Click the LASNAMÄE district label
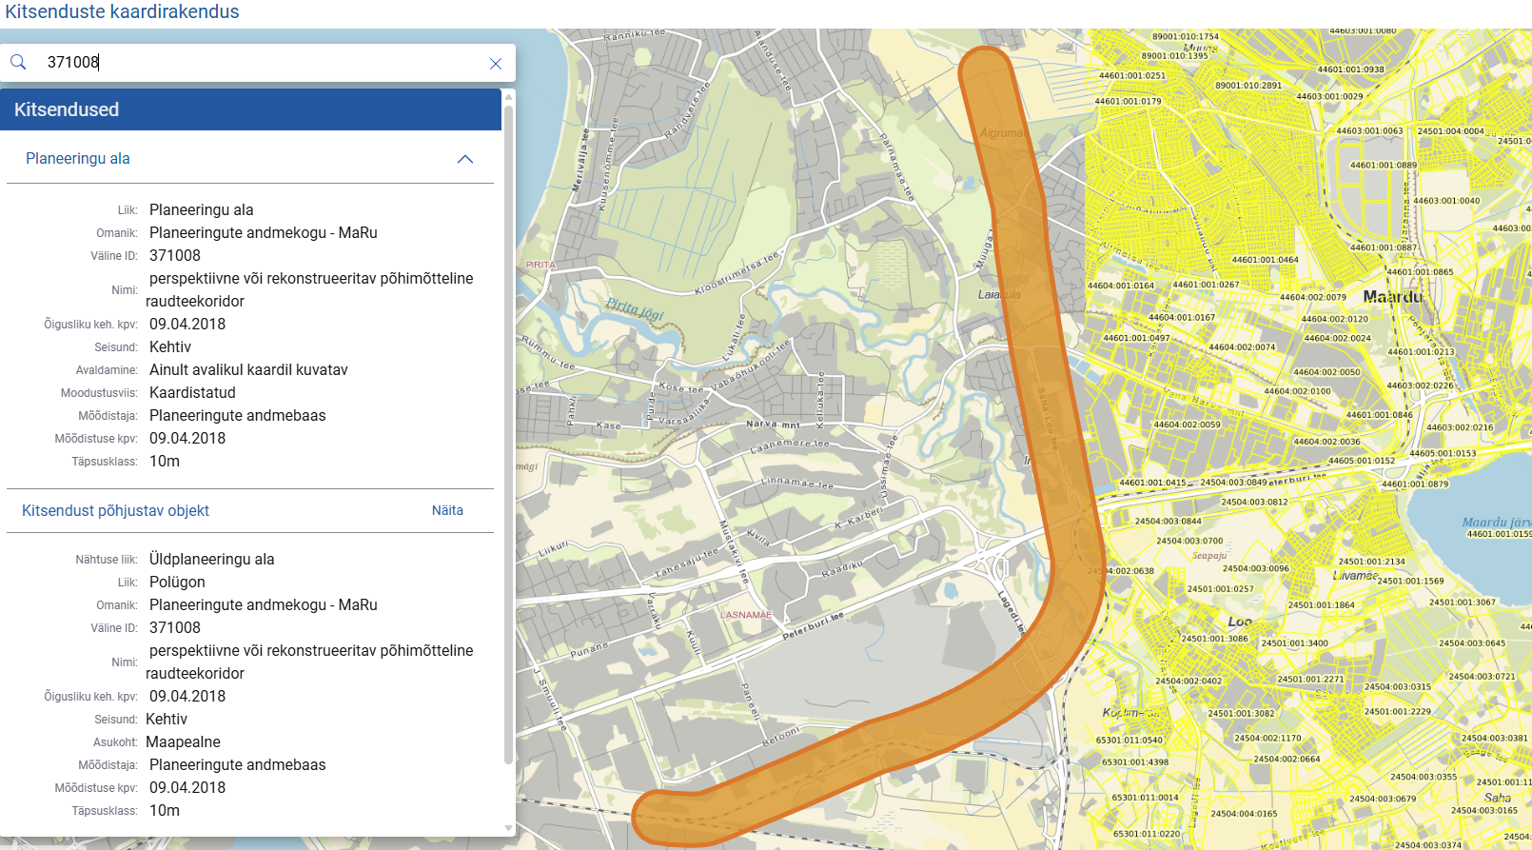The height and width of the screenshot is (850, 1532). click(x=746, y=615)
